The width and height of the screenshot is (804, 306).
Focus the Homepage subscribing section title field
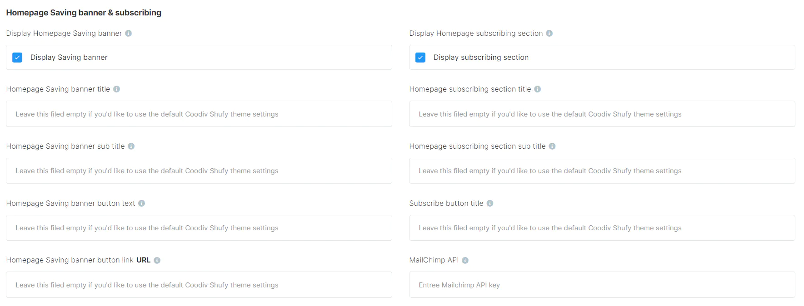coord(602,114)
